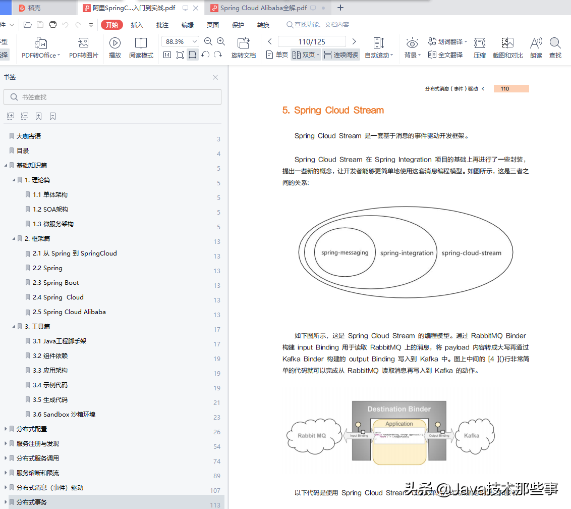
Task: Click the 书签查找 search field
Action: pyautogui.click(x=112, y=97)
